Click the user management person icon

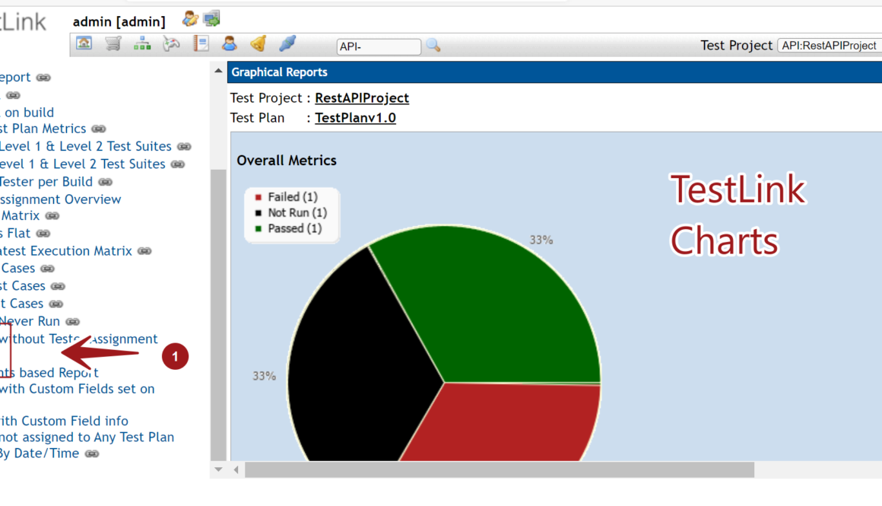(229, 44)
